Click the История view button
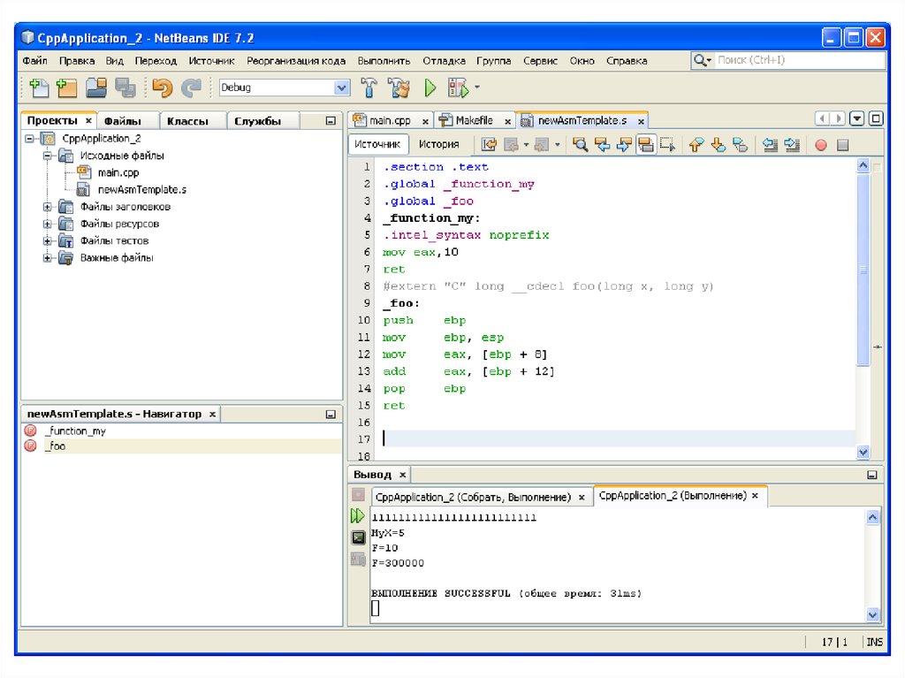 point(438,144)
